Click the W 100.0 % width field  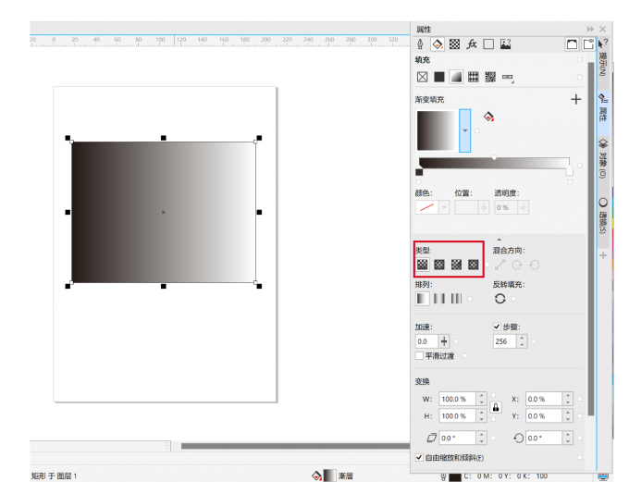coord(457,399)
